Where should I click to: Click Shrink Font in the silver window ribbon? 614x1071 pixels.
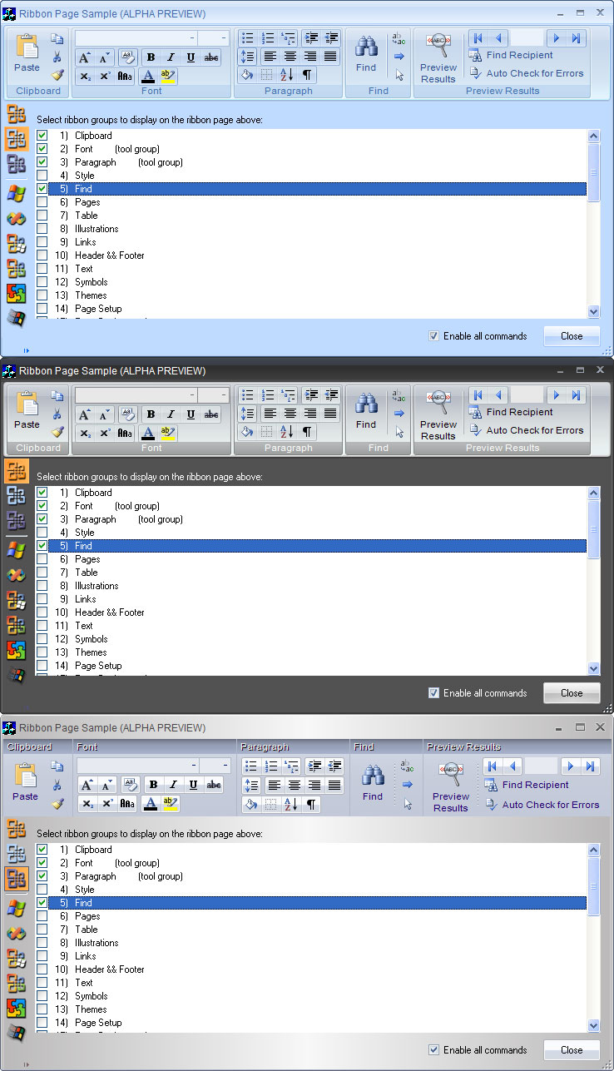(x=108, y=785)
